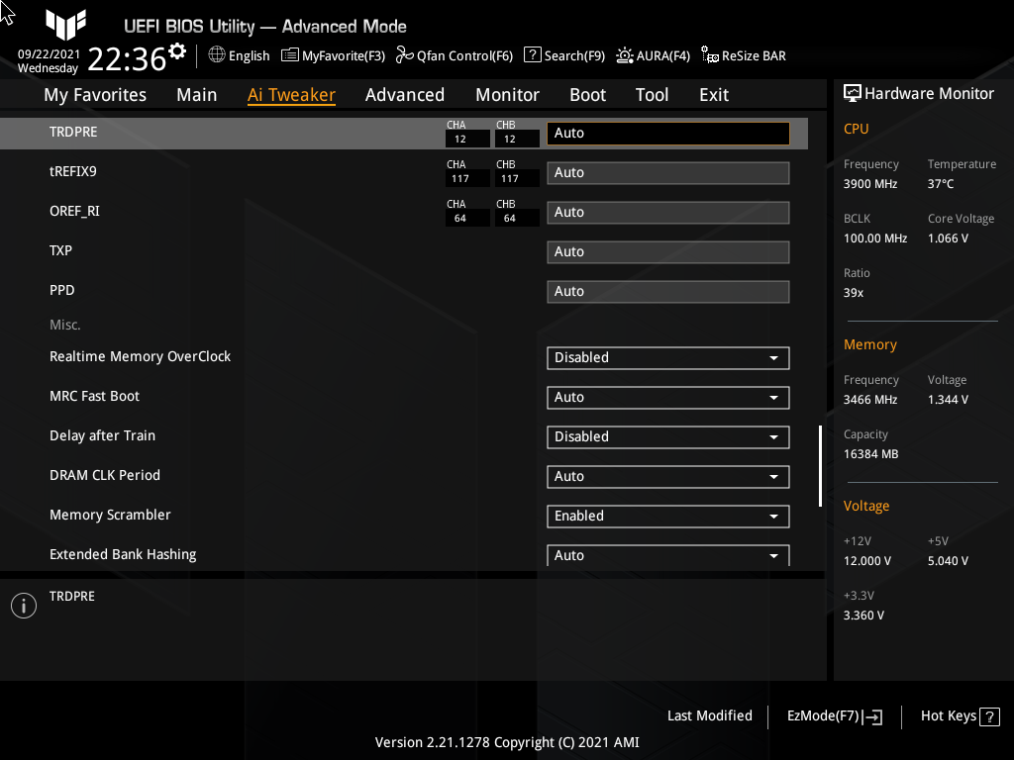Viewport: 1014px width, 760px height.
Task: Click the info icon next to the TRDPRE description
Action: (24, 606)
